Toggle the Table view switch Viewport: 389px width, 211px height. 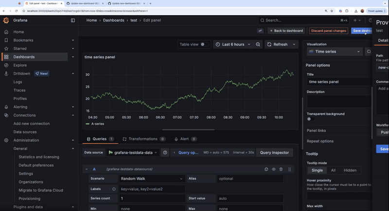click(204, 44)
